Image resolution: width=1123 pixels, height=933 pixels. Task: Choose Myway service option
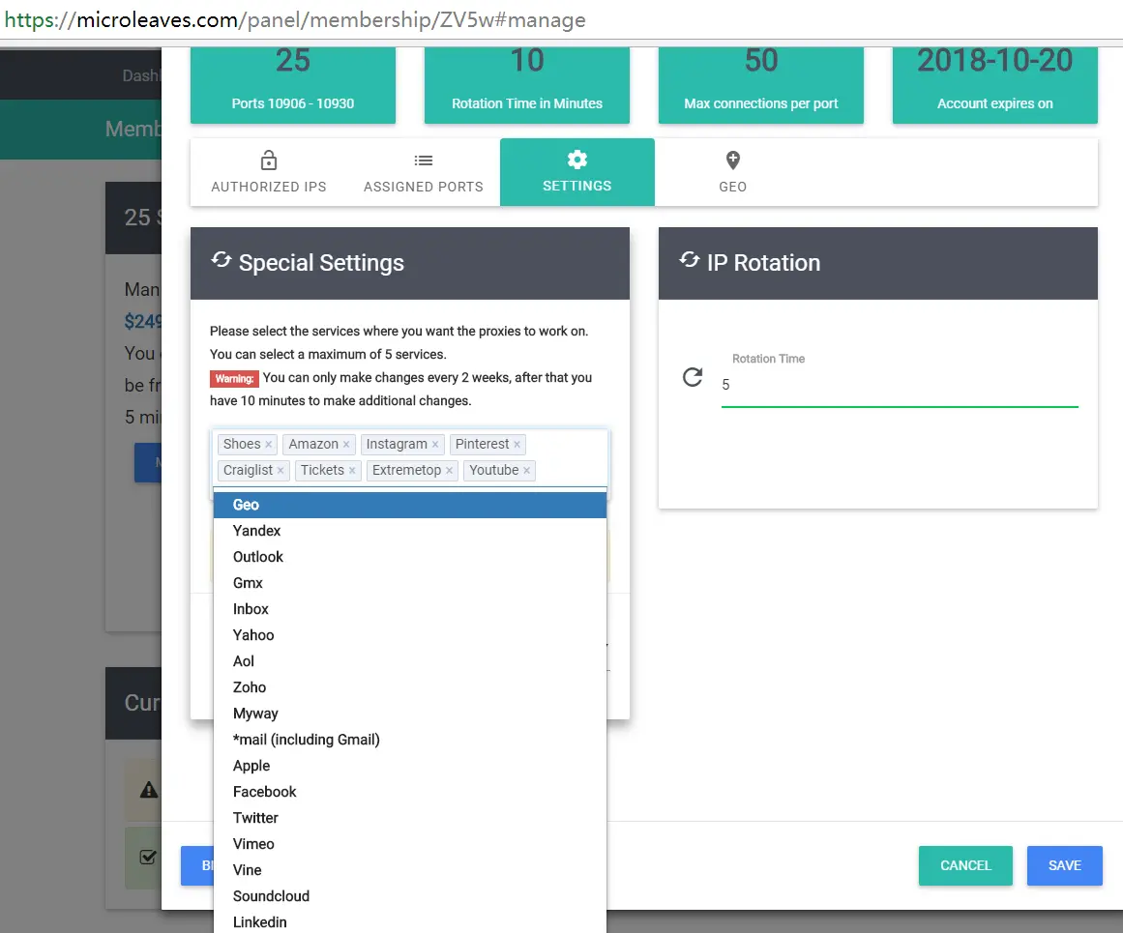(x=410, y=714)
